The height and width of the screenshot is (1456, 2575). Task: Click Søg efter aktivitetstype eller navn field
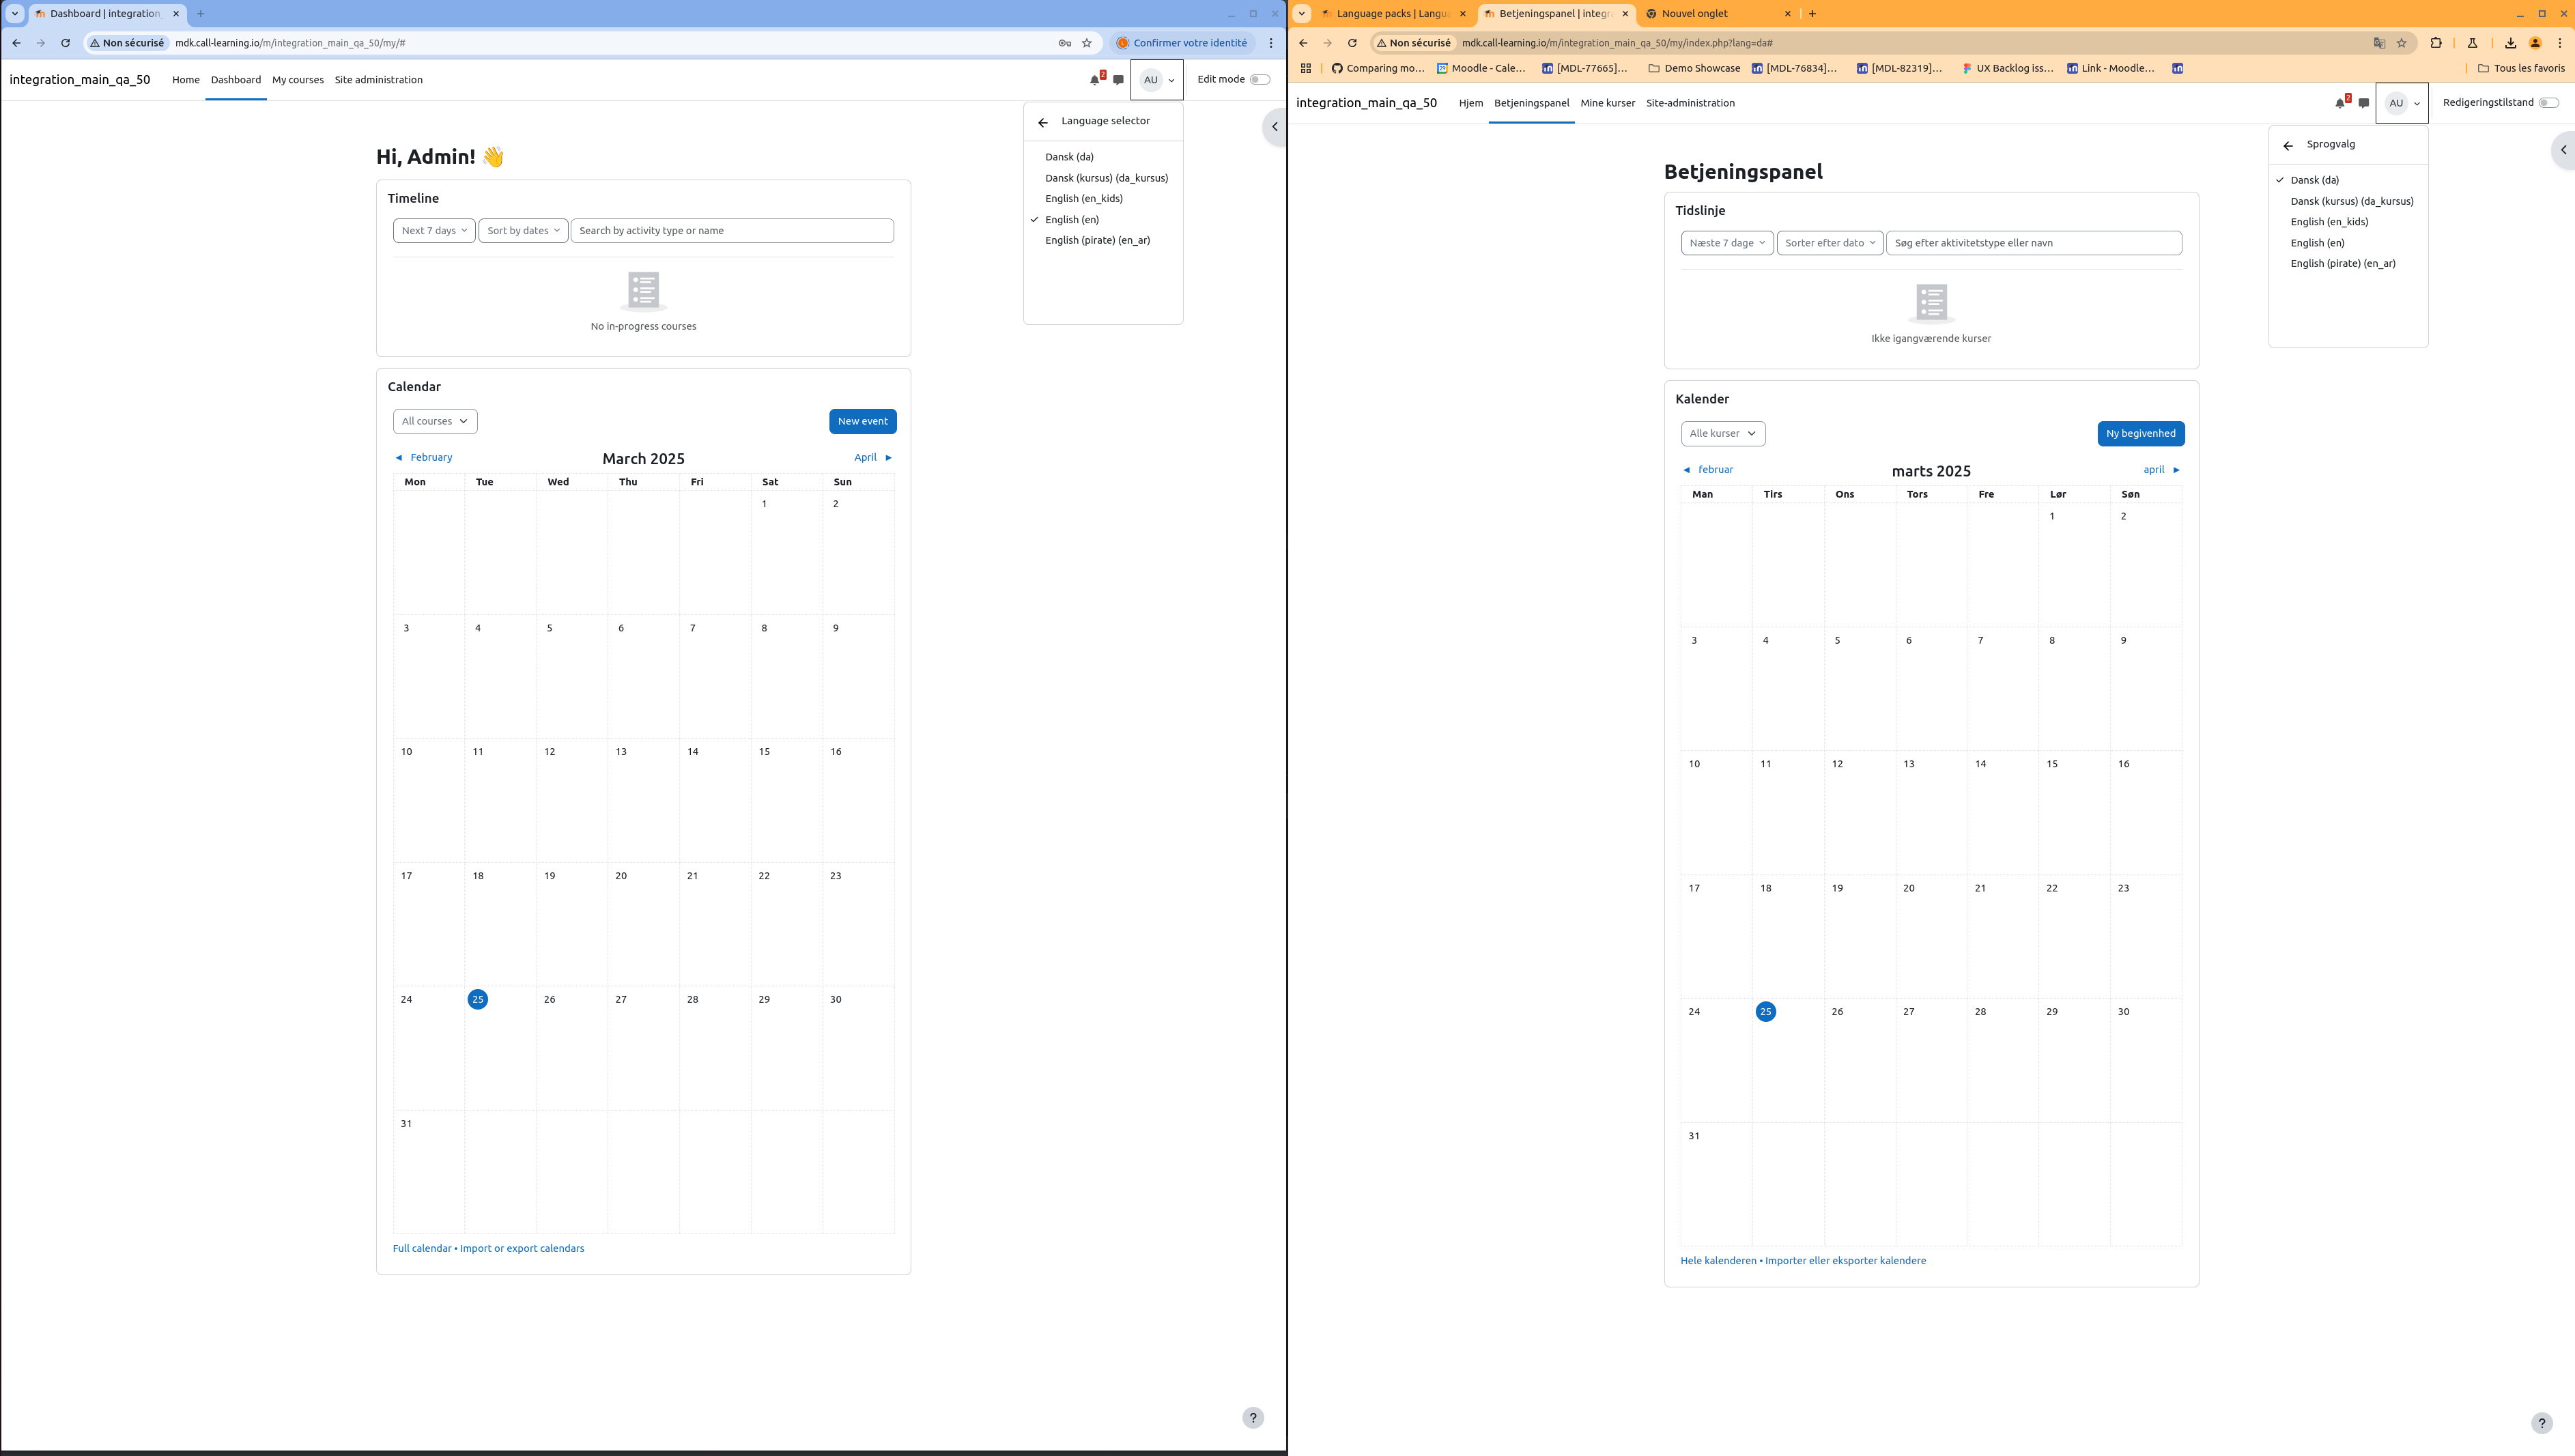point(2033,243)
